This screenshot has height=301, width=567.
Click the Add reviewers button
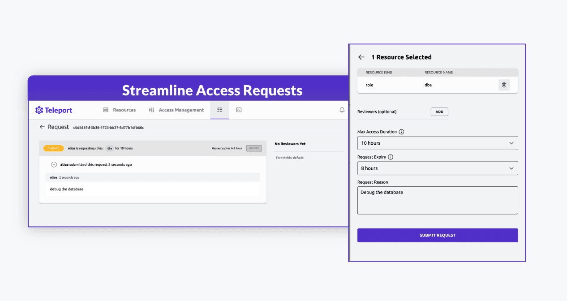(x=439, y=112)
